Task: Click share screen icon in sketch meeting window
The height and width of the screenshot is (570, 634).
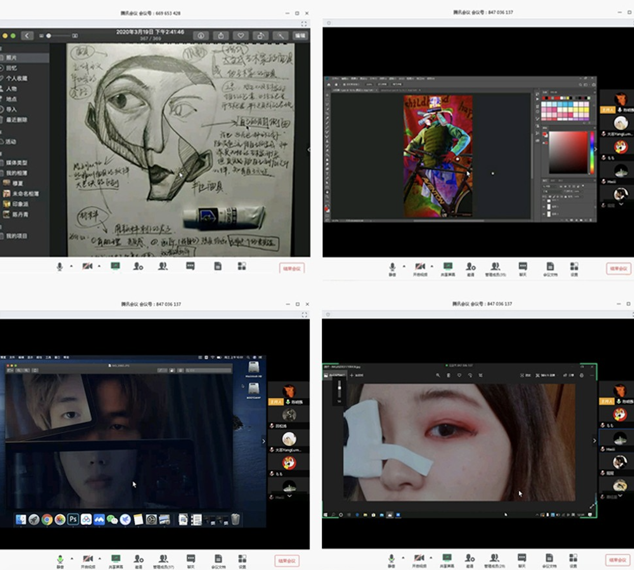Action: coord(115,266)
